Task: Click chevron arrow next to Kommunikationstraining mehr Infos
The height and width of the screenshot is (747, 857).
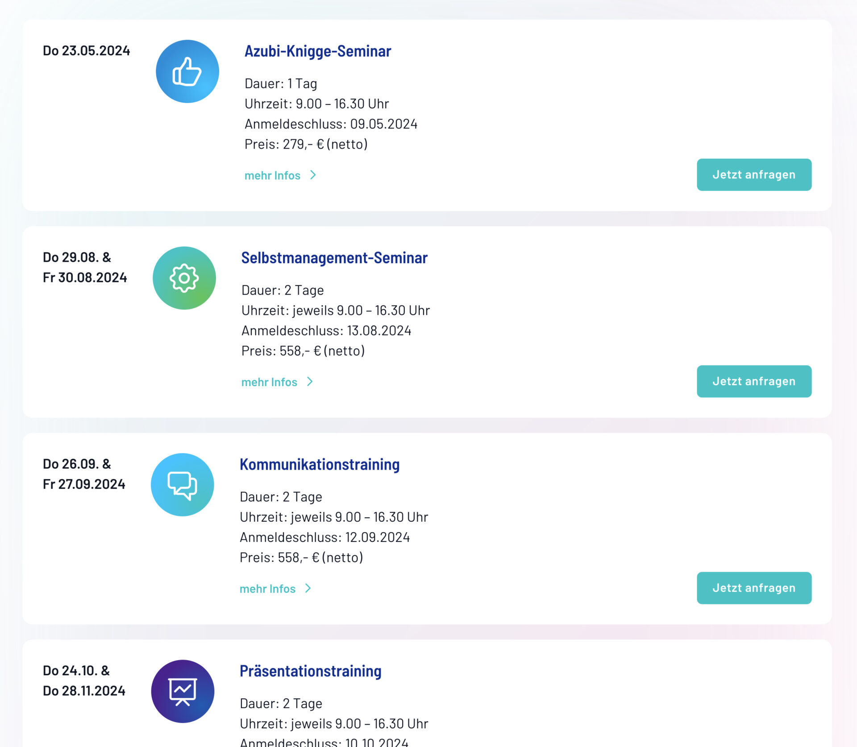Action: pyautogui.click(x=308, y=588)
